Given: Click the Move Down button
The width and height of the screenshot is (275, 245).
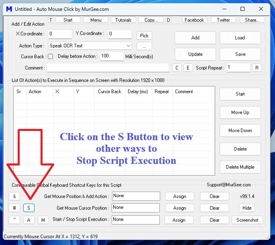Looking at the screenshot, I should [240, 131].
